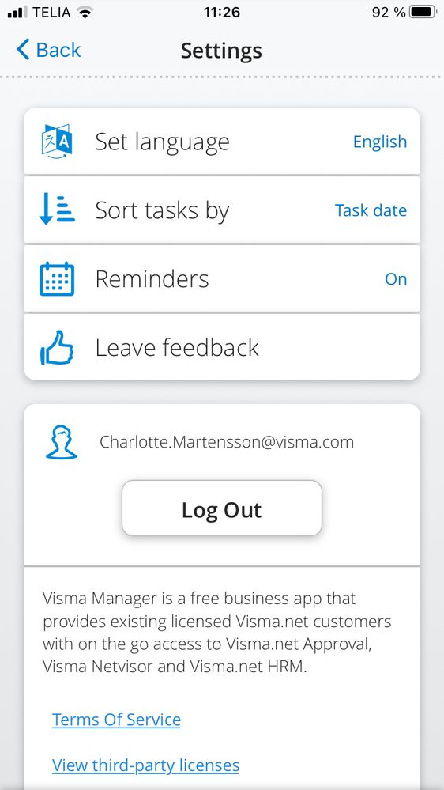Tap the Charlotte.Martensson@visma.com email text
Image resolution: width=444 pixels, height=790 pixels.
[227, 442]
